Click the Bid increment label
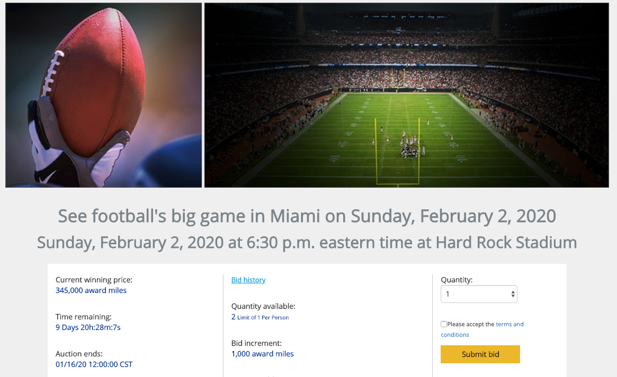This screenshot has height=377, width=617. (x=256, y=343)
